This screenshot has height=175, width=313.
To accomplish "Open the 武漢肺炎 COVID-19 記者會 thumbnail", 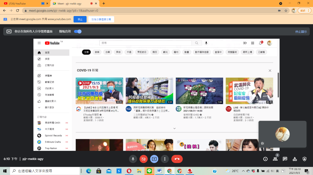I will pyautogui.click(x=249, y=91).
